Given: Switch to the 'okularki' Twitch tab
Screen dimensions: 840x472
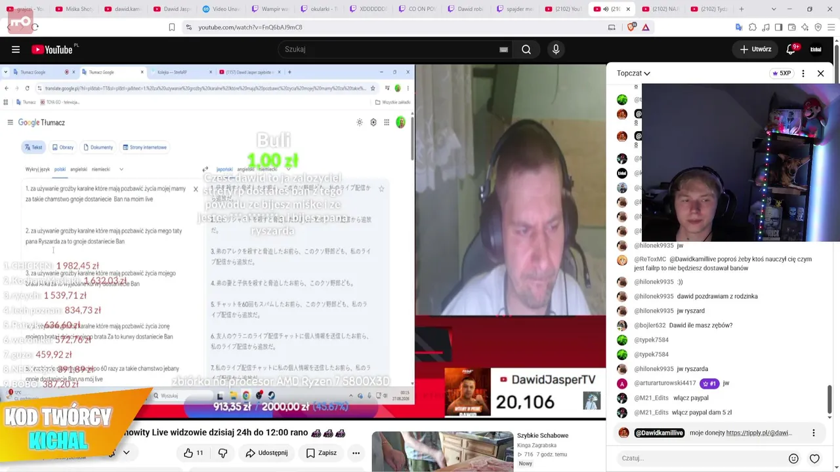Looking at the screenshot, I should 319,9.
